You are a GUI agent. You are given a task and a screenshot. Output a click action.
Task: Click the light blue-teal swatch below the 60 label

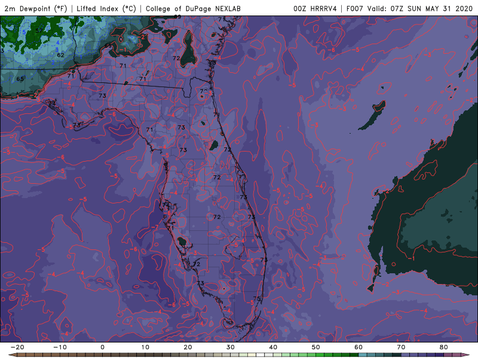point(363,355)
